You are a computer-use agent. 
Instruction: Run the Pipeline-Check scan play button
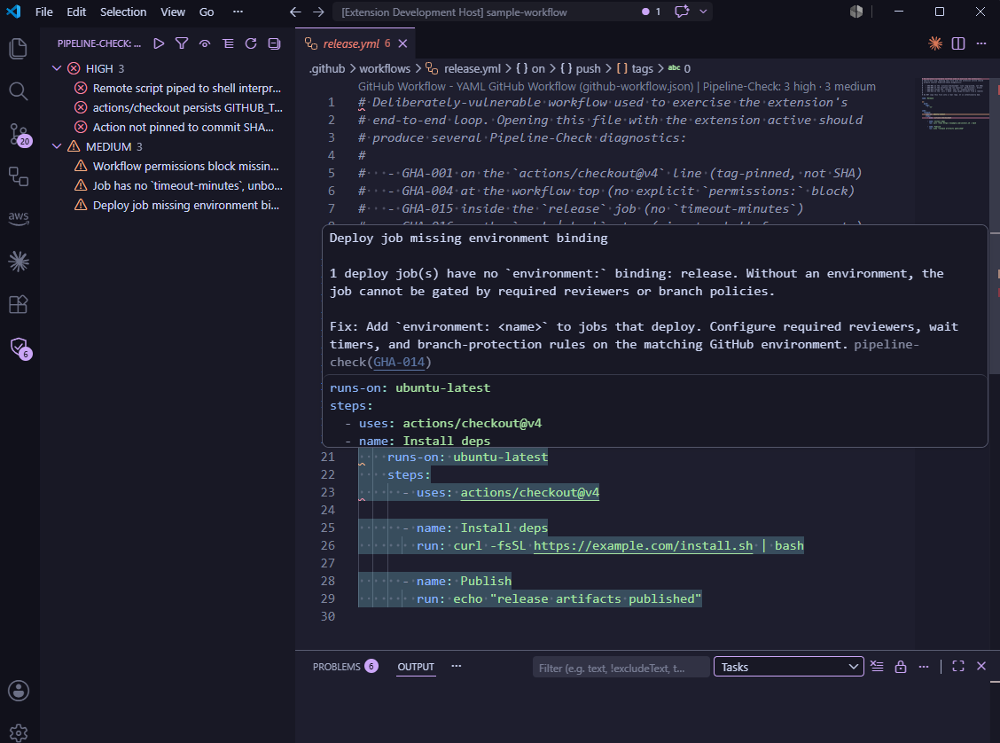point(159,43)
